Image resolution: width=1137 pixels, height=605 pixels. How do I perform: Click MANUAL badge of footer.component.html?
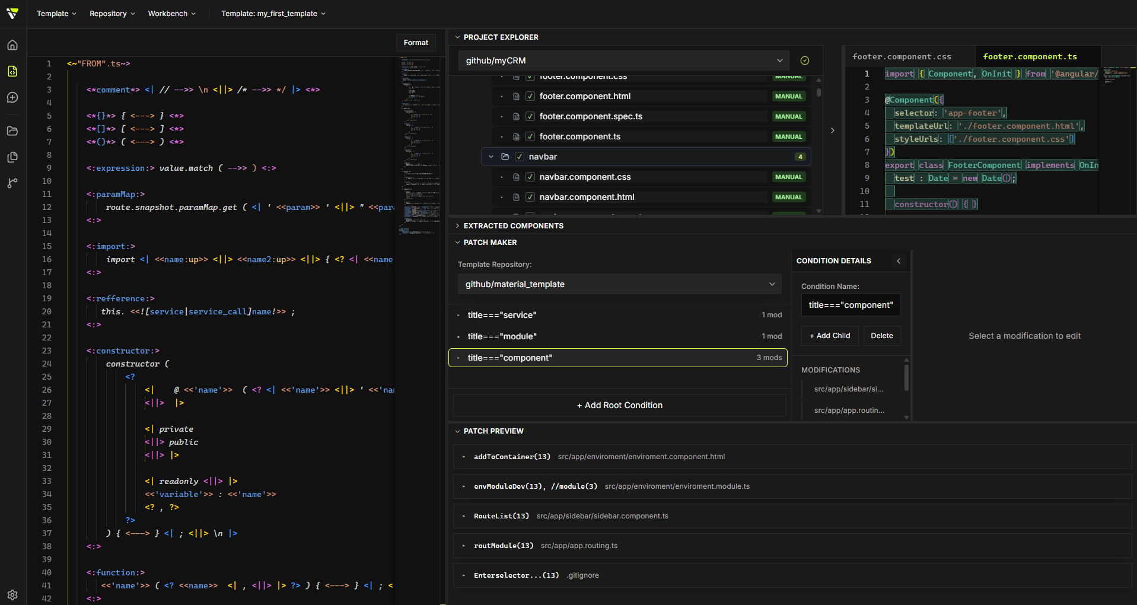[788, 96]
